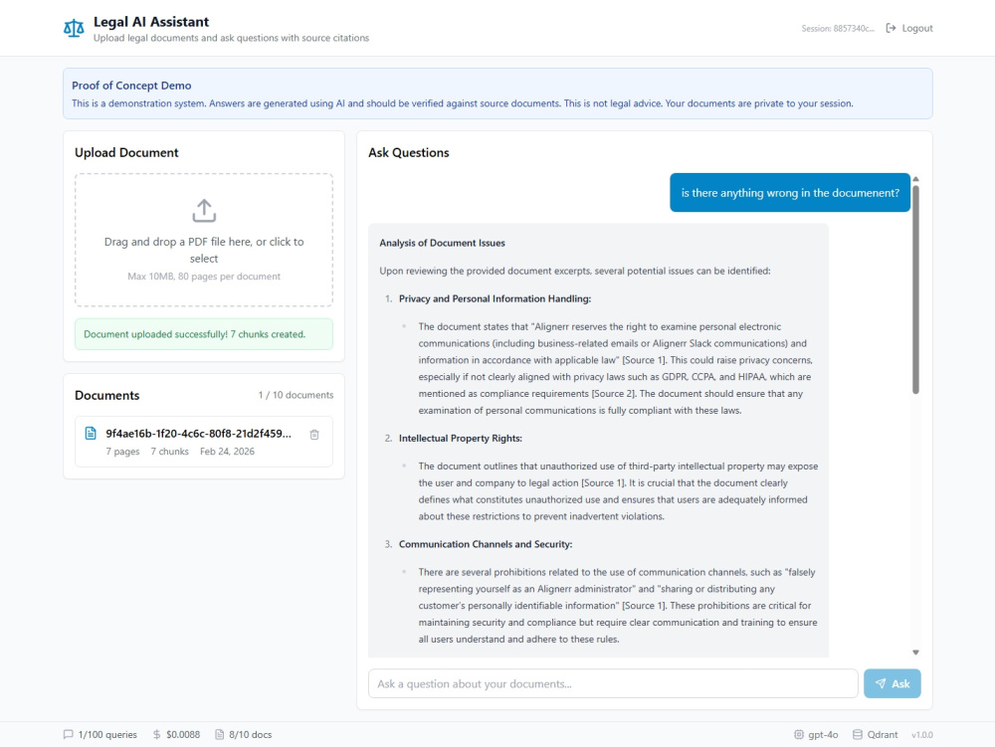The height and width of the screenshot is (747, 995).
Task: Click the Documents panel heading
Action: point(107,395)
